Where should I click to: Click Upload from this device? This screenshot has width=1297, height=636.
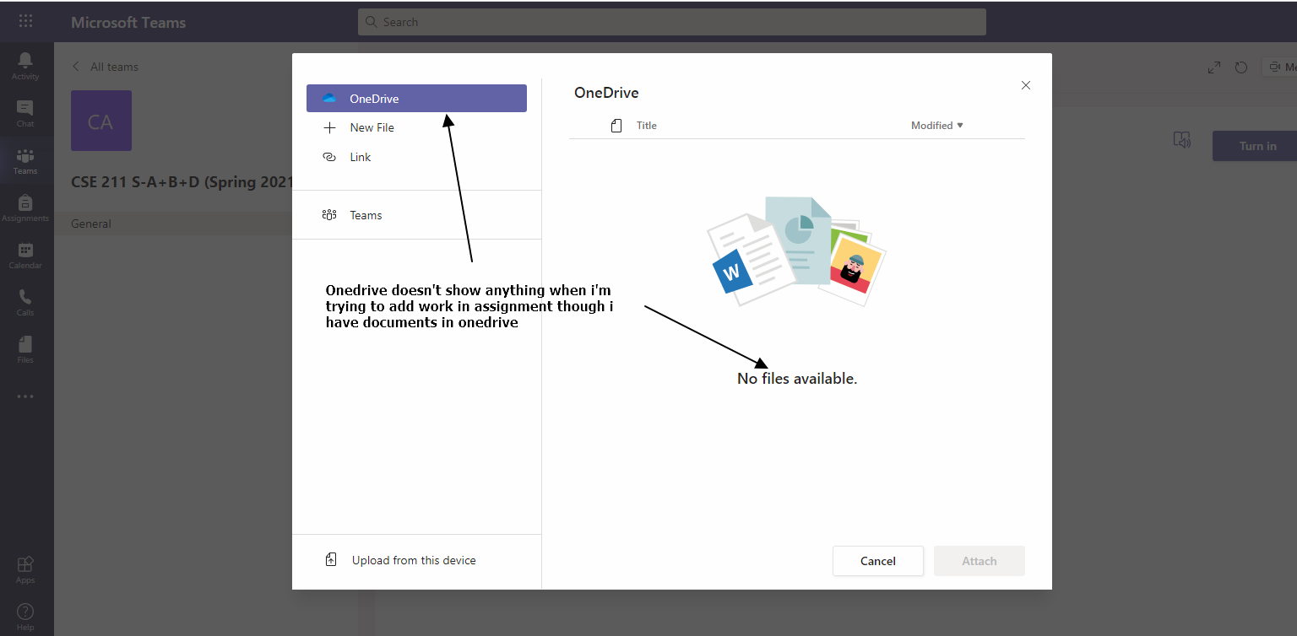click(400, 560)
